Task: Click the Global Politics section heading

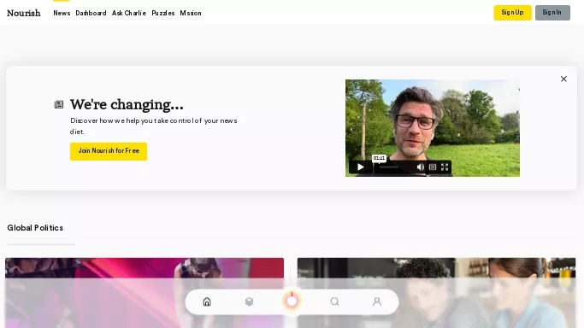Action: coord(35,228)
